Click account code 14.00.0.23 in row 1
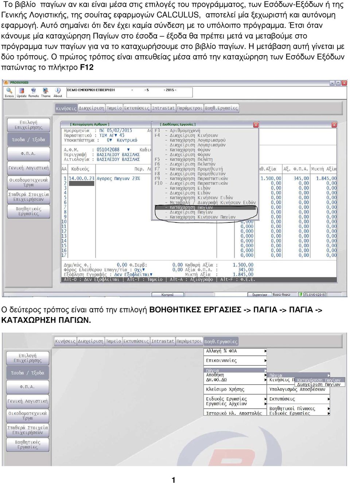This screenshot has height=483, width=350. click(82, 178)
